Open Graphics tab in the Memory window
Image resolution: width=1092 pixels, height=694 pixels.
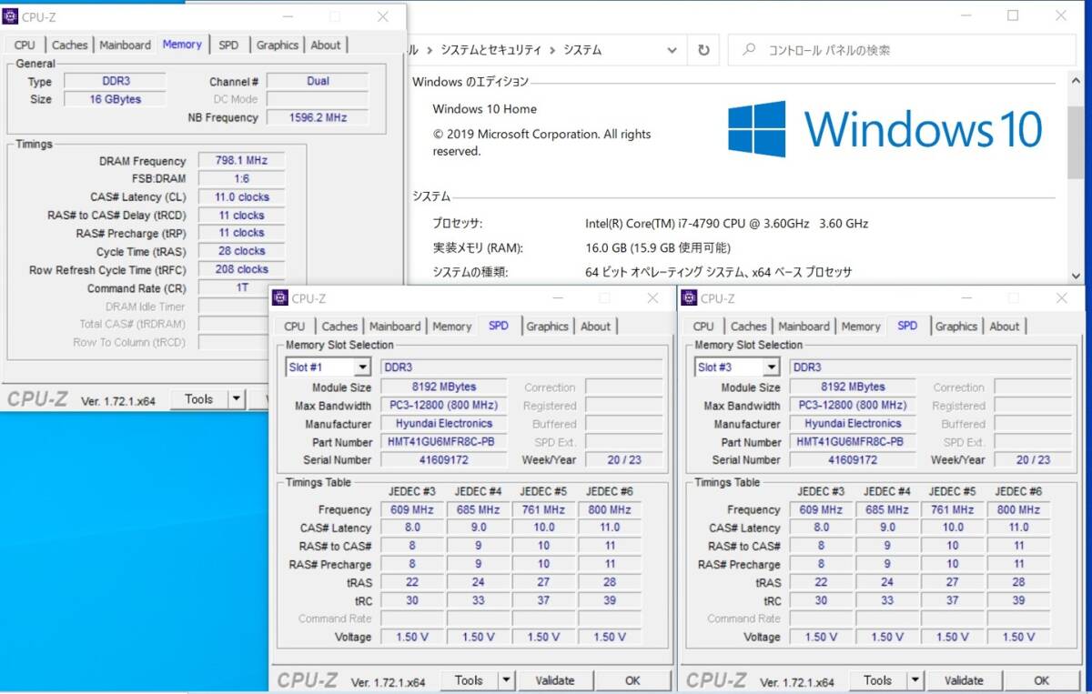277,45
